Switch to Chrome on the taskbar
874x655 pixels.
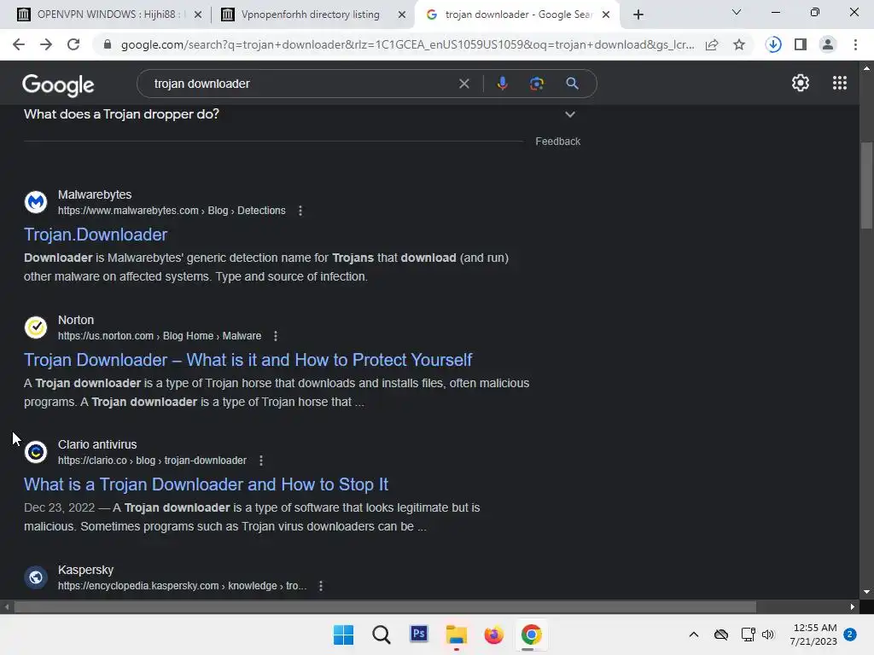pyautogui.click(x=531, y=635)
